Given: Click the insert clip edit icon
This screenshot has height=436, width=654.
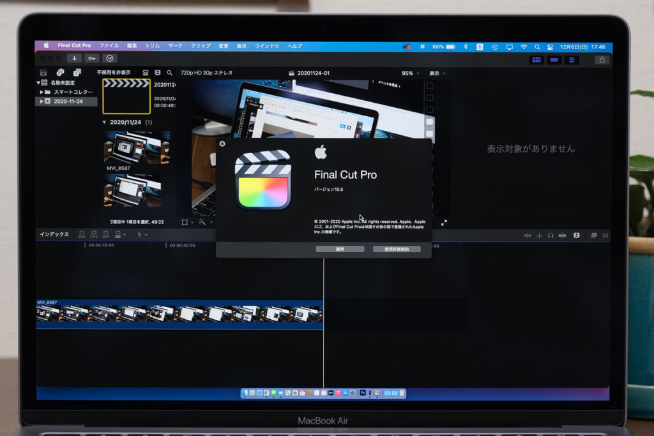Looking at the screenshot, I should click(94, 235).
